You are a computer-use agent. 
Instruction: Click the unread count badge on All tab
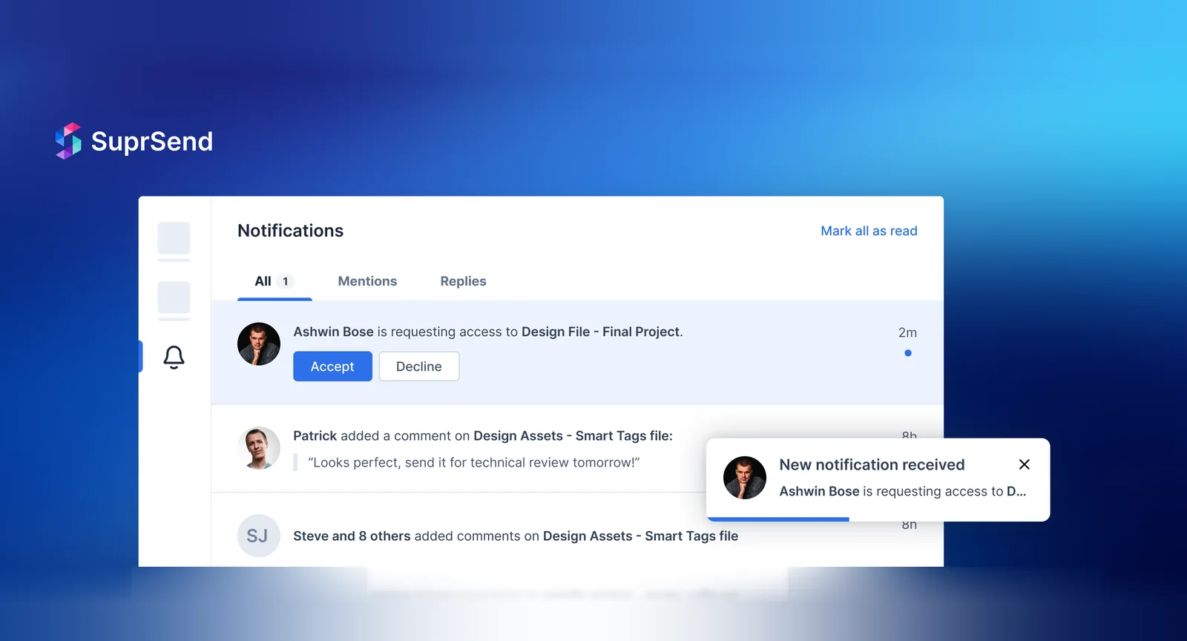(286, 281)
